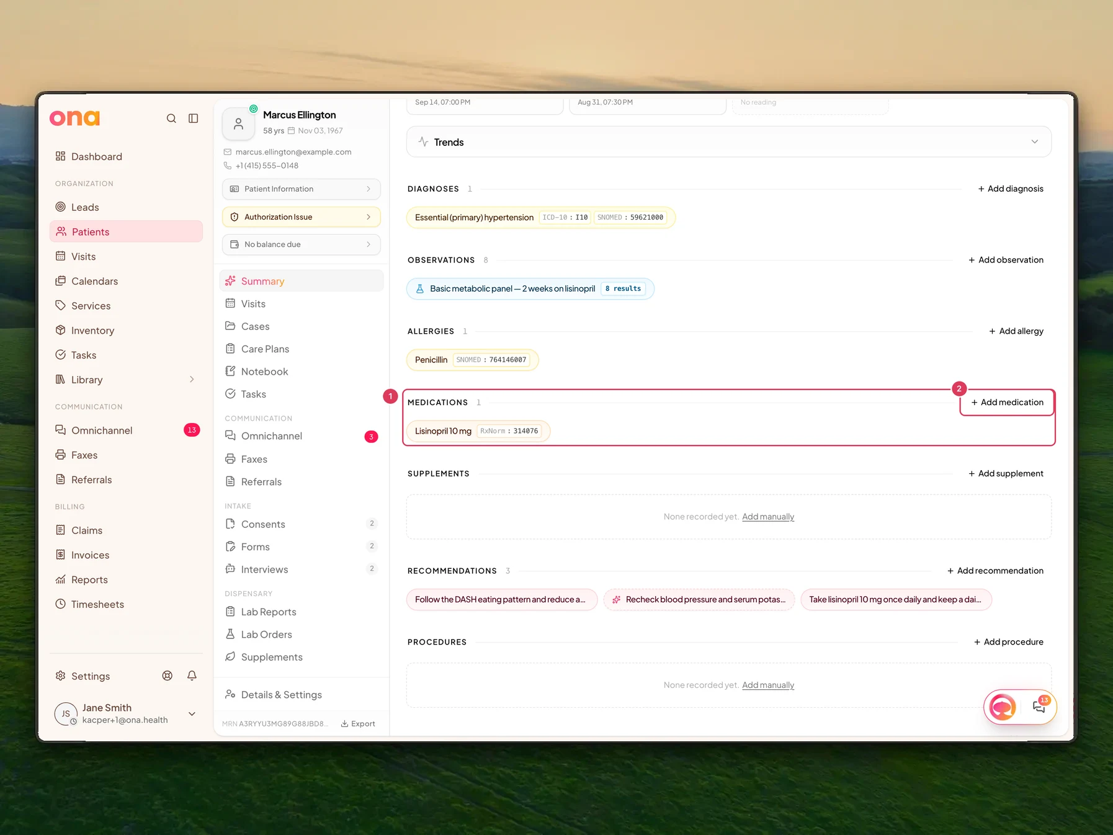
Task: Click the Timesheets clock icon
Action: point(60,604)
